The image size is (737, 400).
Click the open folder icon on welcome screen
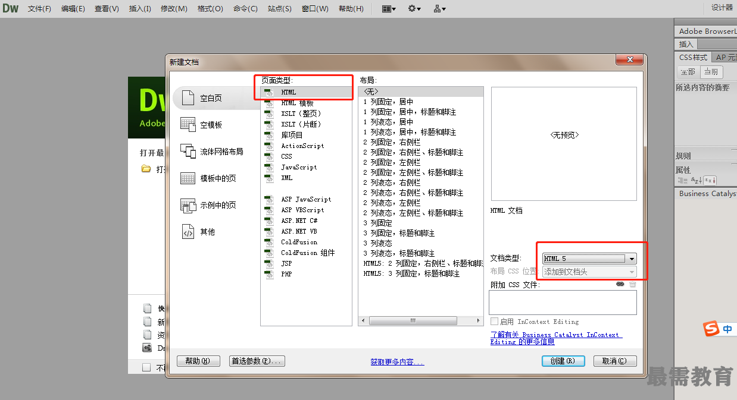point(146,169)
